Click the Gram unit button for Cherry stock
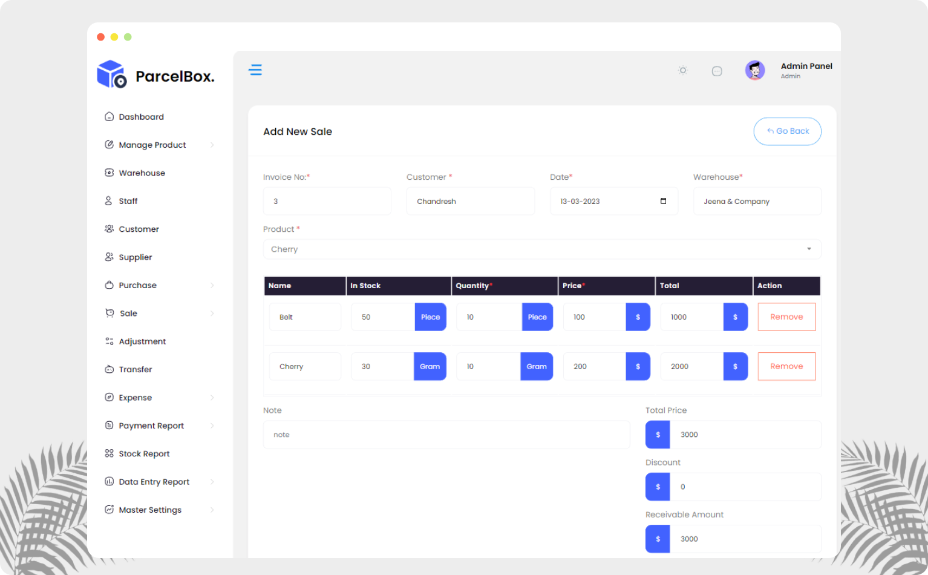Screen dimensions: 928x575 tap(430, 366)
